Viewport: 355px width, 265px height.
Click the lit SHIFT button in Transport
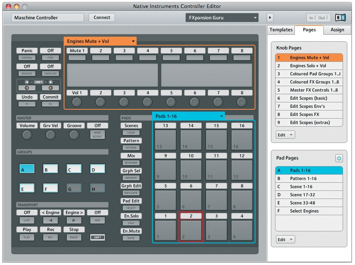pos(98,237)
